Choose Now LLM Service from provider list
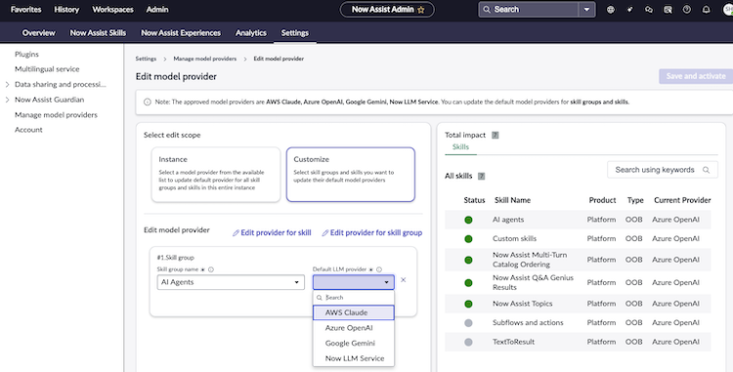 pyautogui.click(x=354, y=358)
